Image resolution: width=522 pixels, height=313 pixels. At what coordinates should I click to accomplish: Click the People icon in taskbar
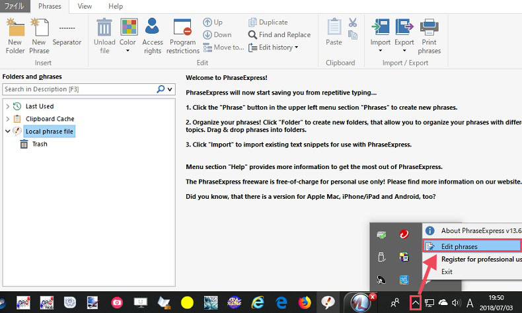395,302
